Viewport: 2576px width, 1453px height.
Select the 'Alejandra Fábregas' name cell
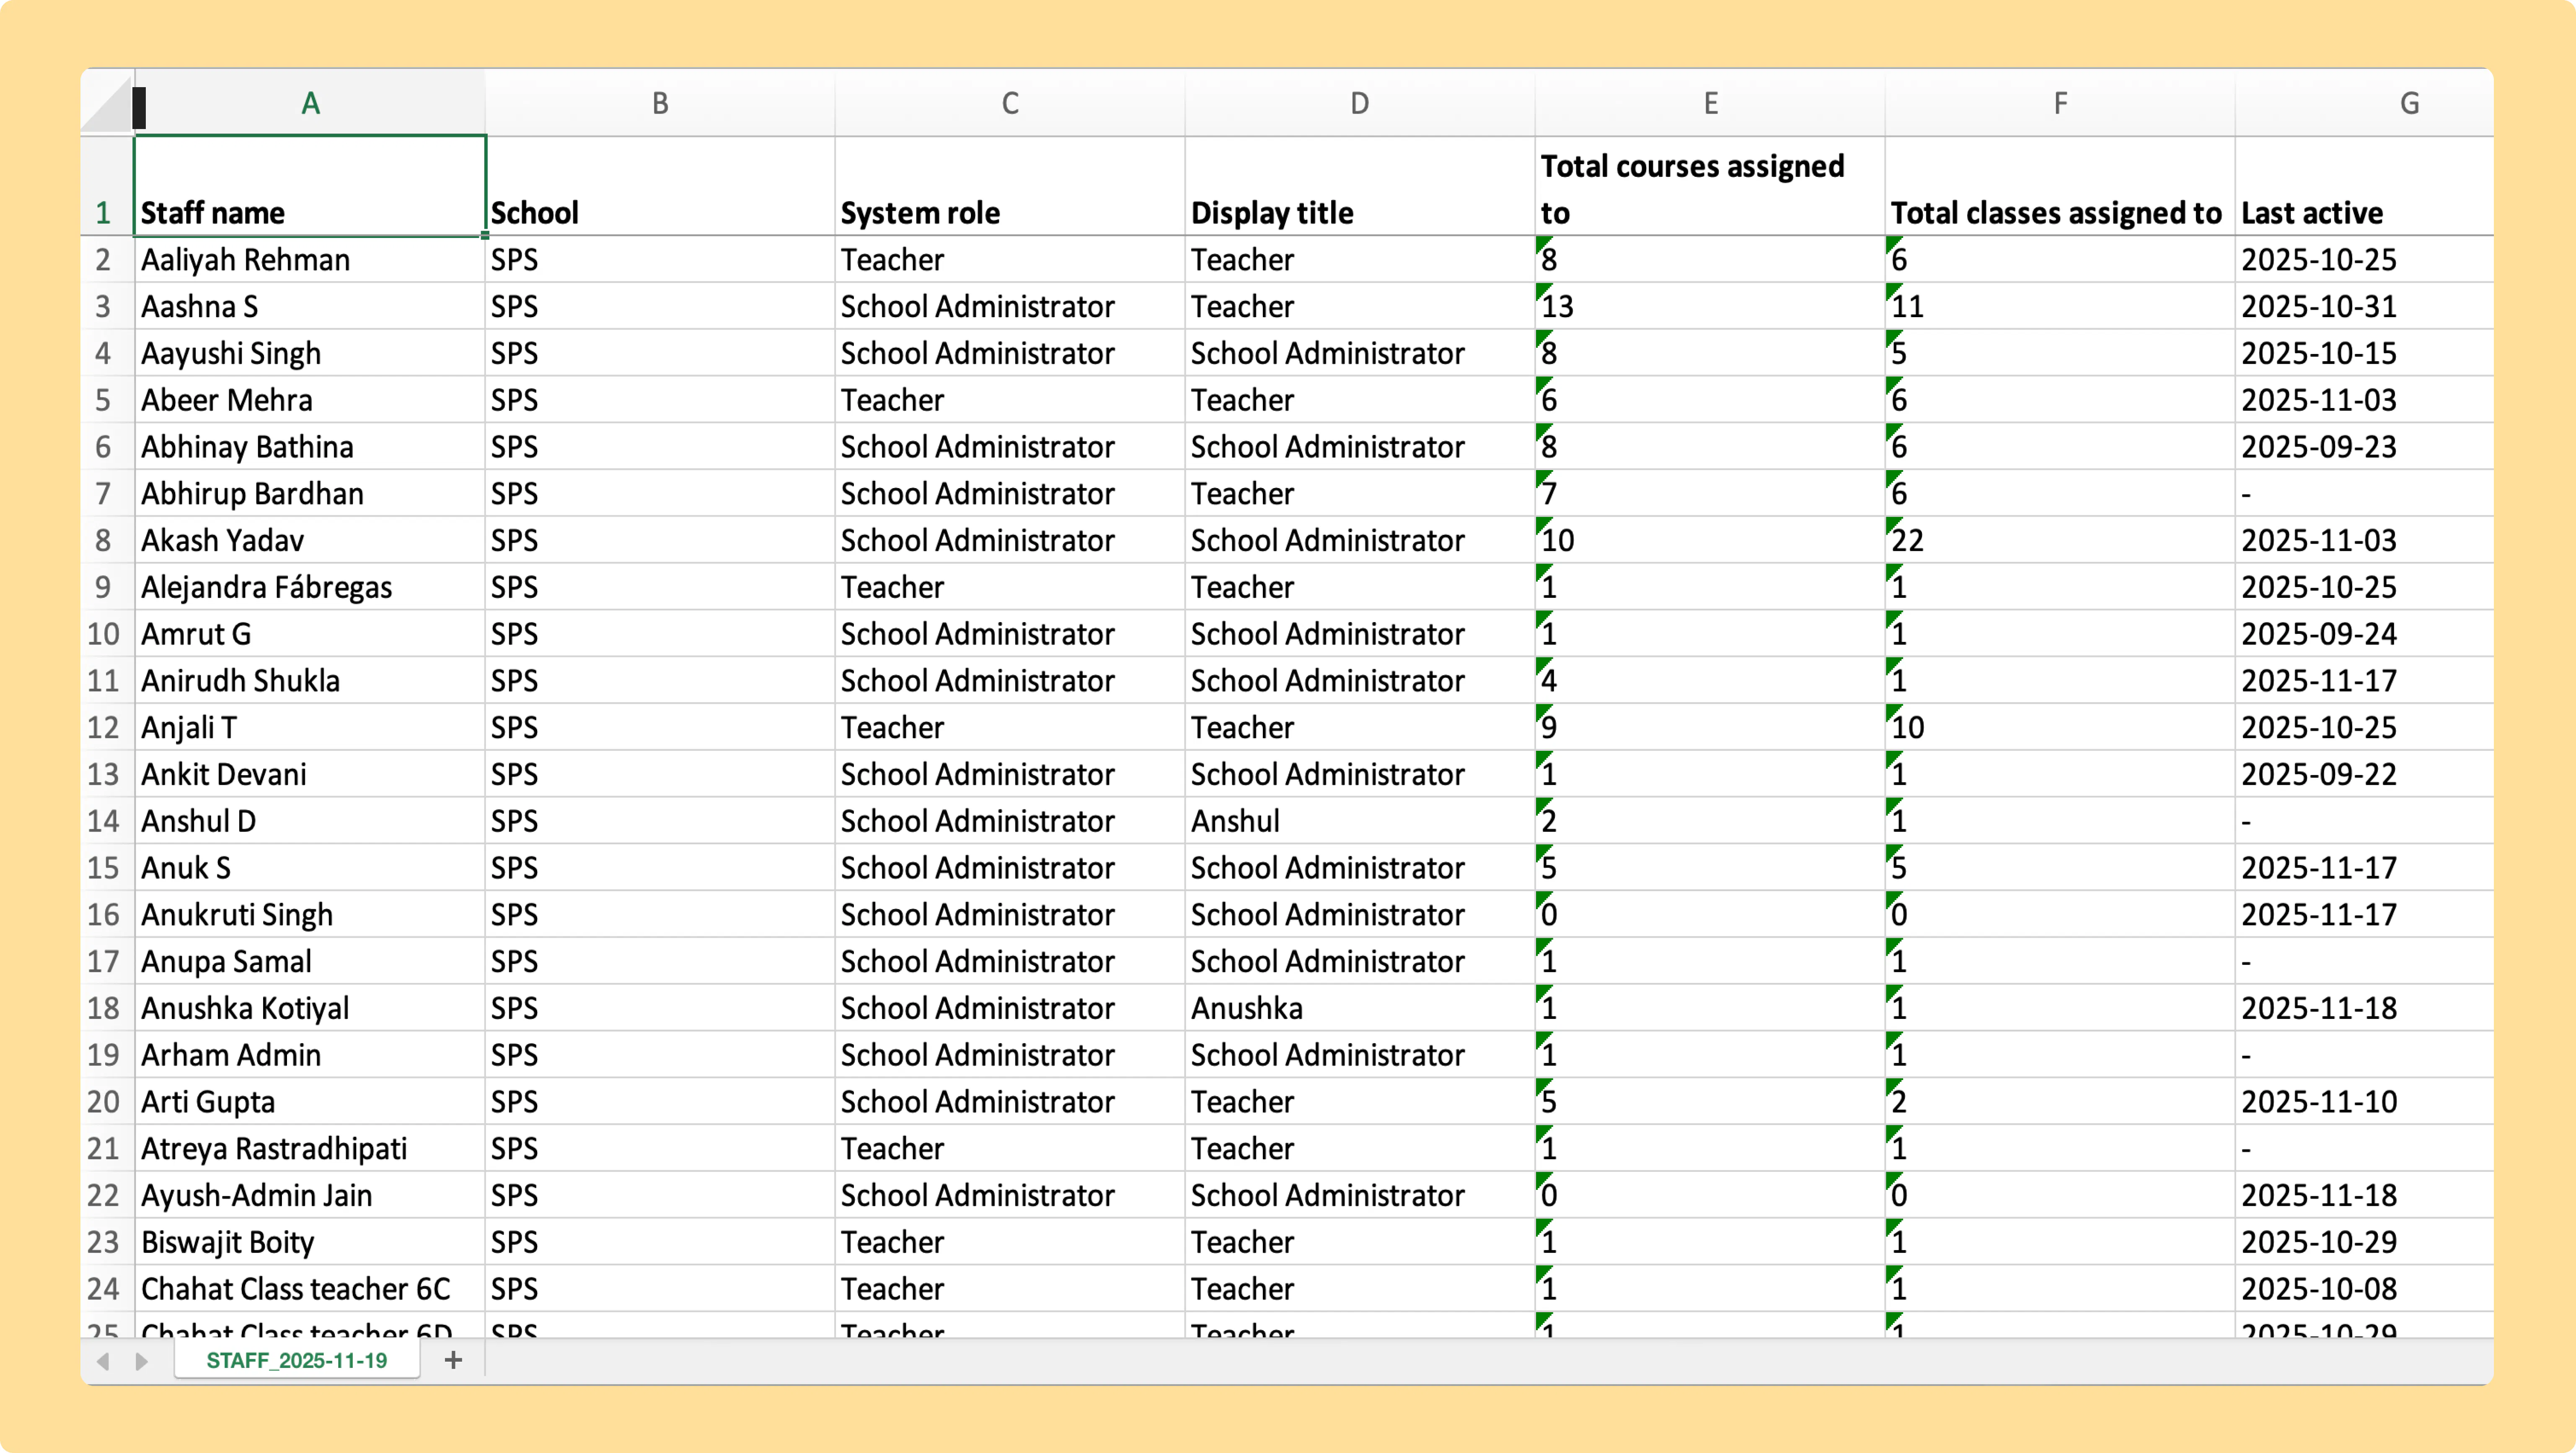point(310,587)
